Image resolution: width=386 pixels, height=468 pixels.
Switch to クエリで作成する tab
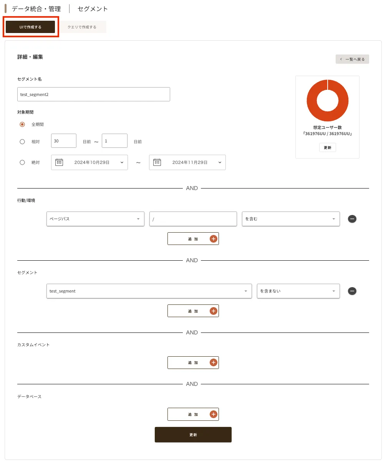pyautogui.click(x=82, y=27)
